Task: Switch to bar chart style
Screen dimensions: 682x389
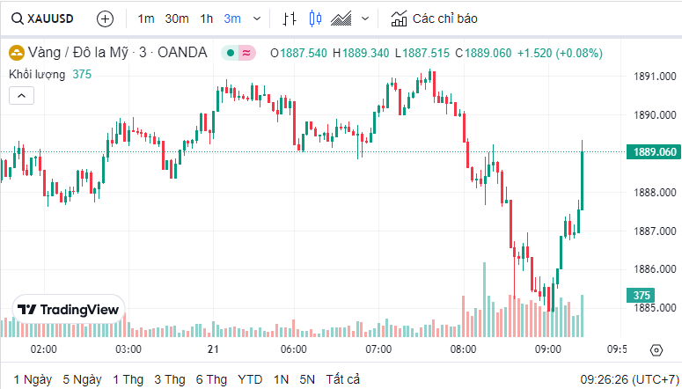Action: click(x=290, y=18)
